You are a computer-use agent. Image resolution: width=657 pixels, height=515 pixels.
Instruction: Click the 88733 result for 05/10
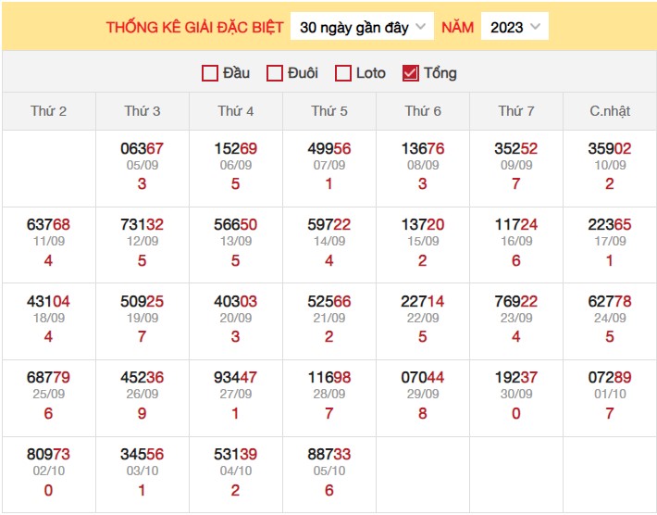point(329,454)
